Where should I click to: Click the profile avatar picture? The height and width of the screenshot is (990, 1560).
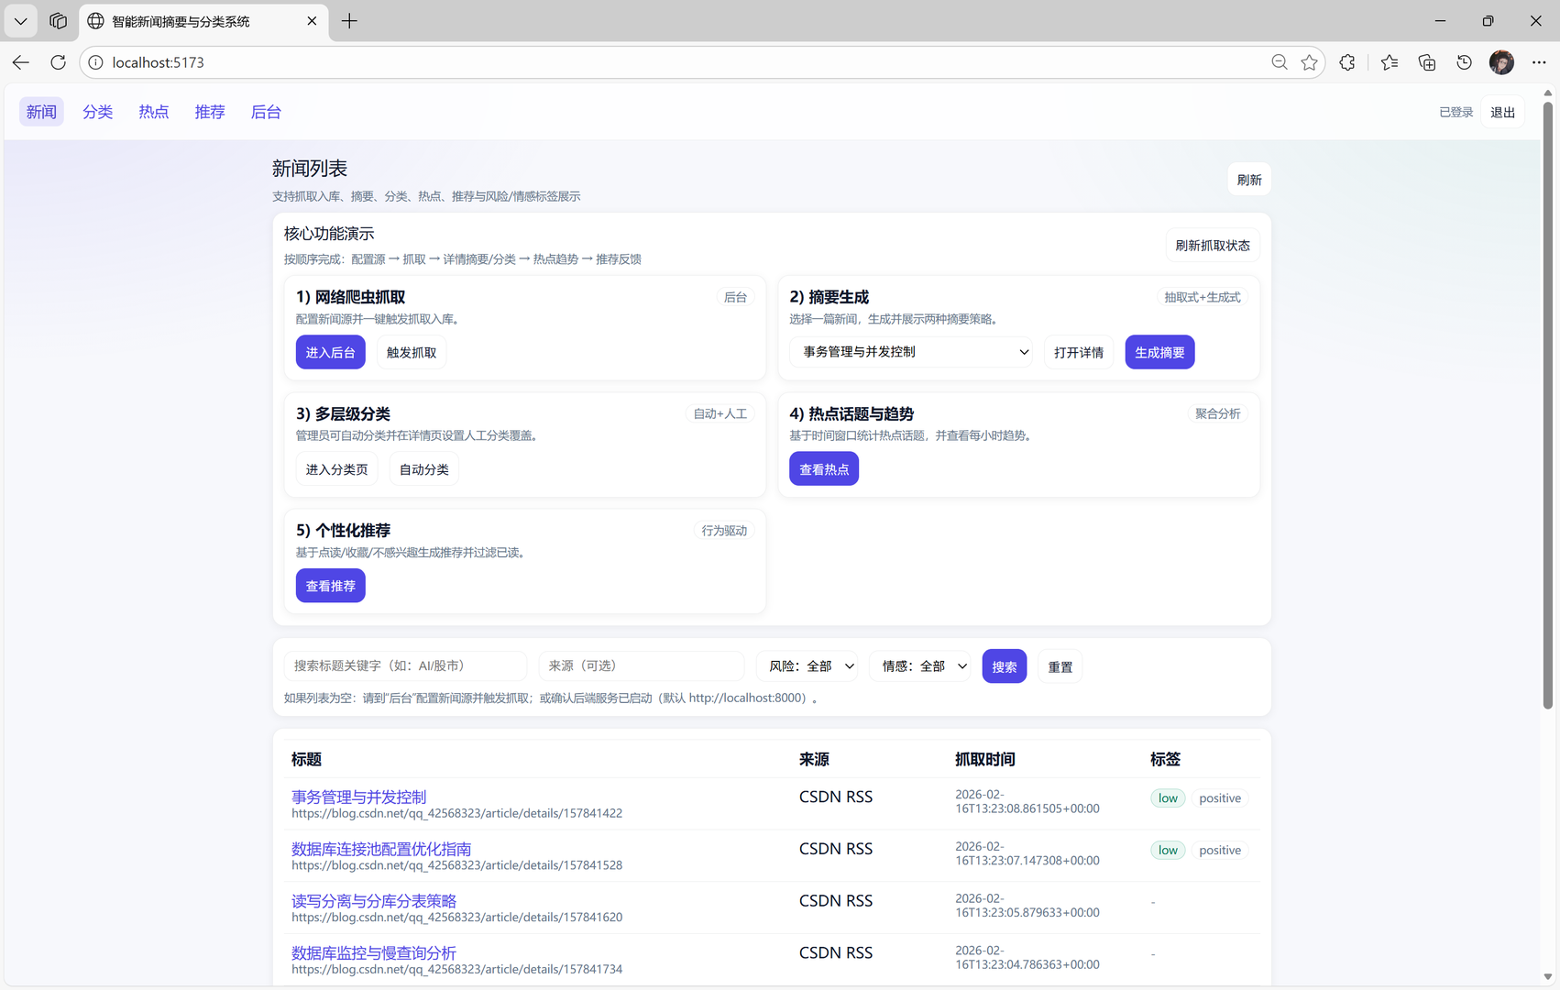[1501, 62]
